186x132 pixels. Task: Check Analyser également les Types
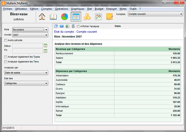click(x=6, y=57)
